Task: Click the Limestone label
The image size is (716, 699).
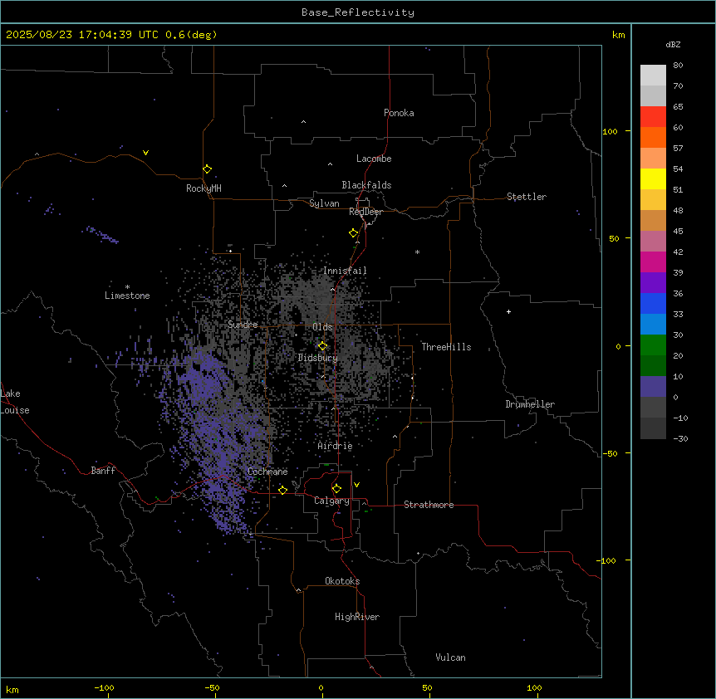Action: (x=127, y=296)
